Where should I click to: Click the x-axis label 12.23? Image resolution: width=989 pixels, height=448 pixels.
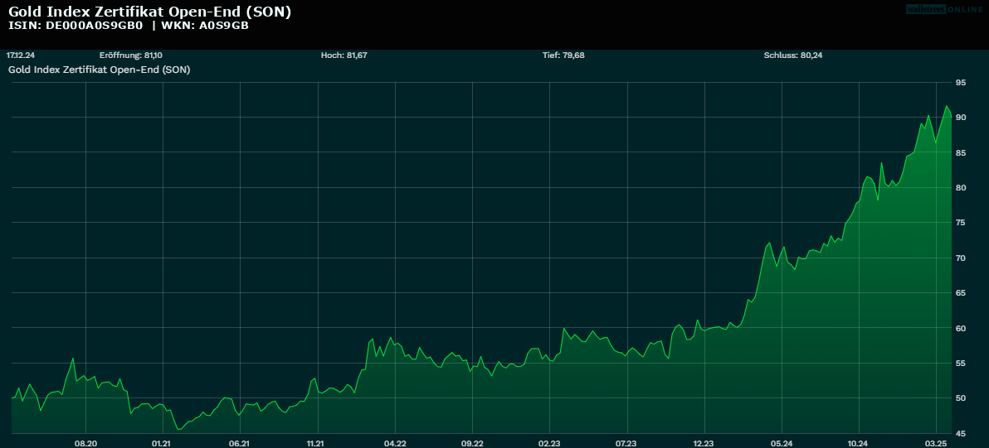click(x=704, y=443)
